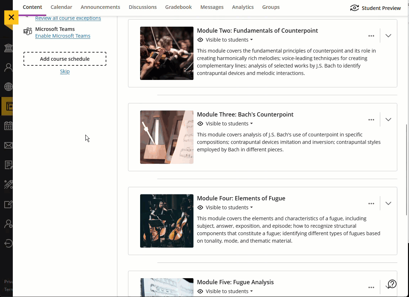Open the Module Two: Fundamentals of Counterpoint title
The width and height of the screenshot is (409, 297).
[257, 31]
